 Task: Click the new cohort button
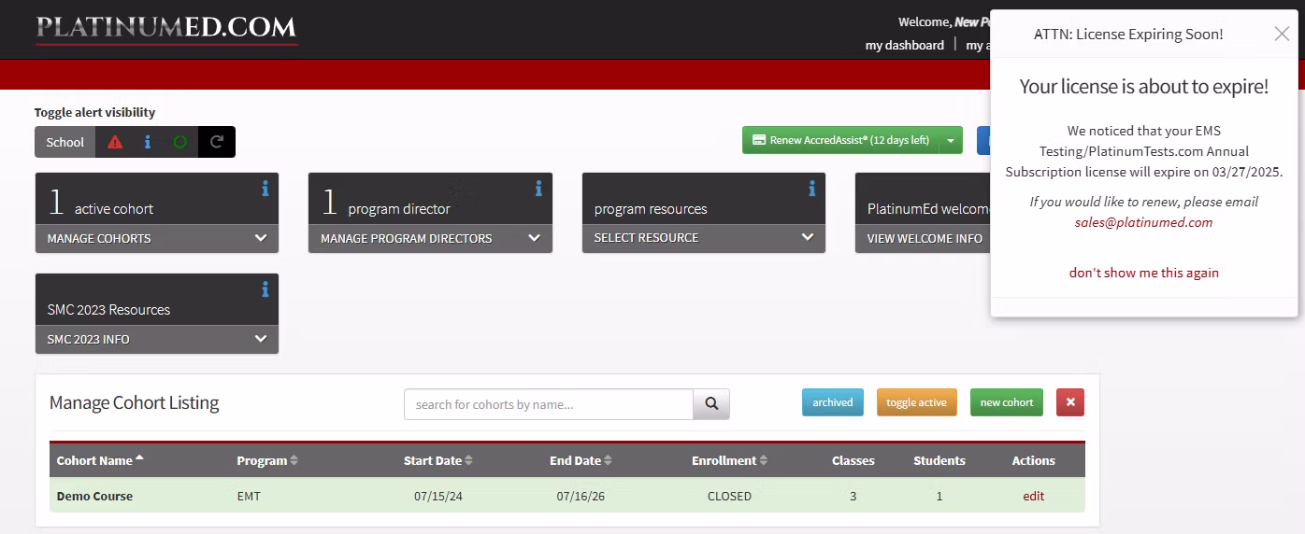[1007, 402]
